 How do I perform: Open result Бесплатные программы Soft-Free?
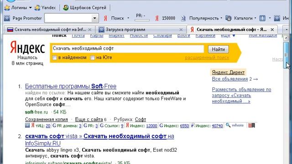tap(71, 86)
